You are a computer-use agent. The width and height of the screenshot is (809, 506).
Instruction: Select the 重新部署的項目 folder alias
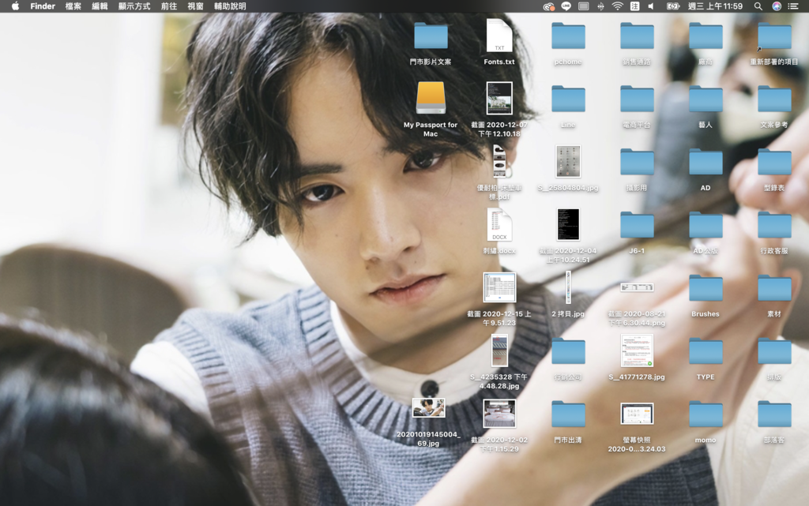coord(774,36)
